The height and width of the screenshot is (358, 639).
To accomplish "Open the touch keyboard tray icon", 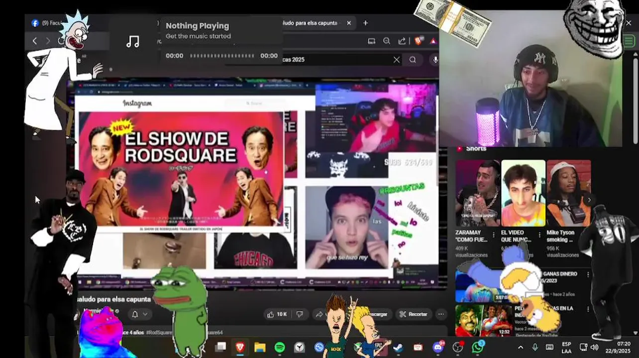I will coord(549,347).
